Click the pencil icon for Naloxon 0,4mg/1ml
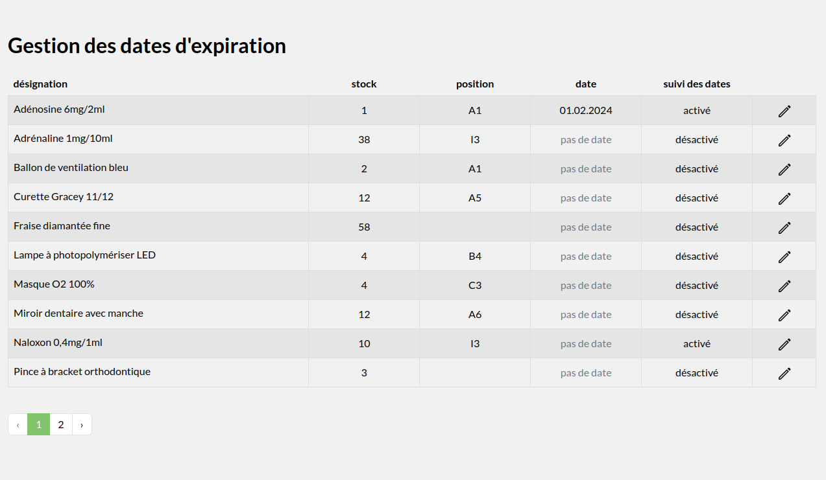This screenshot has width=826, height=480. click(784, 344)
